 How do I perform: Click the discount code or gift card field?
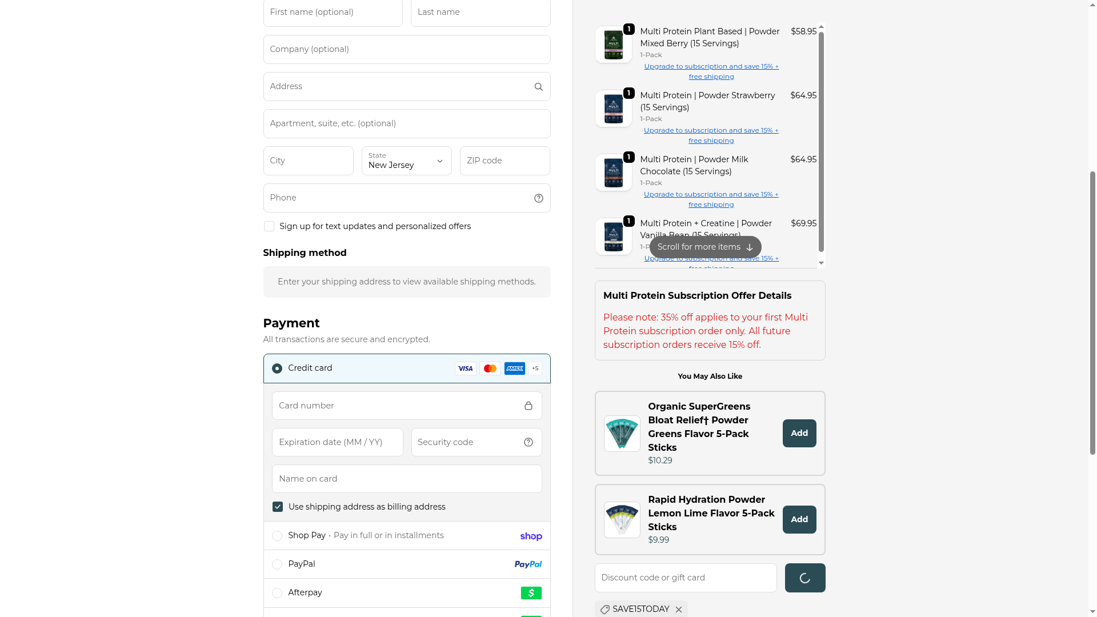[685, 578]
